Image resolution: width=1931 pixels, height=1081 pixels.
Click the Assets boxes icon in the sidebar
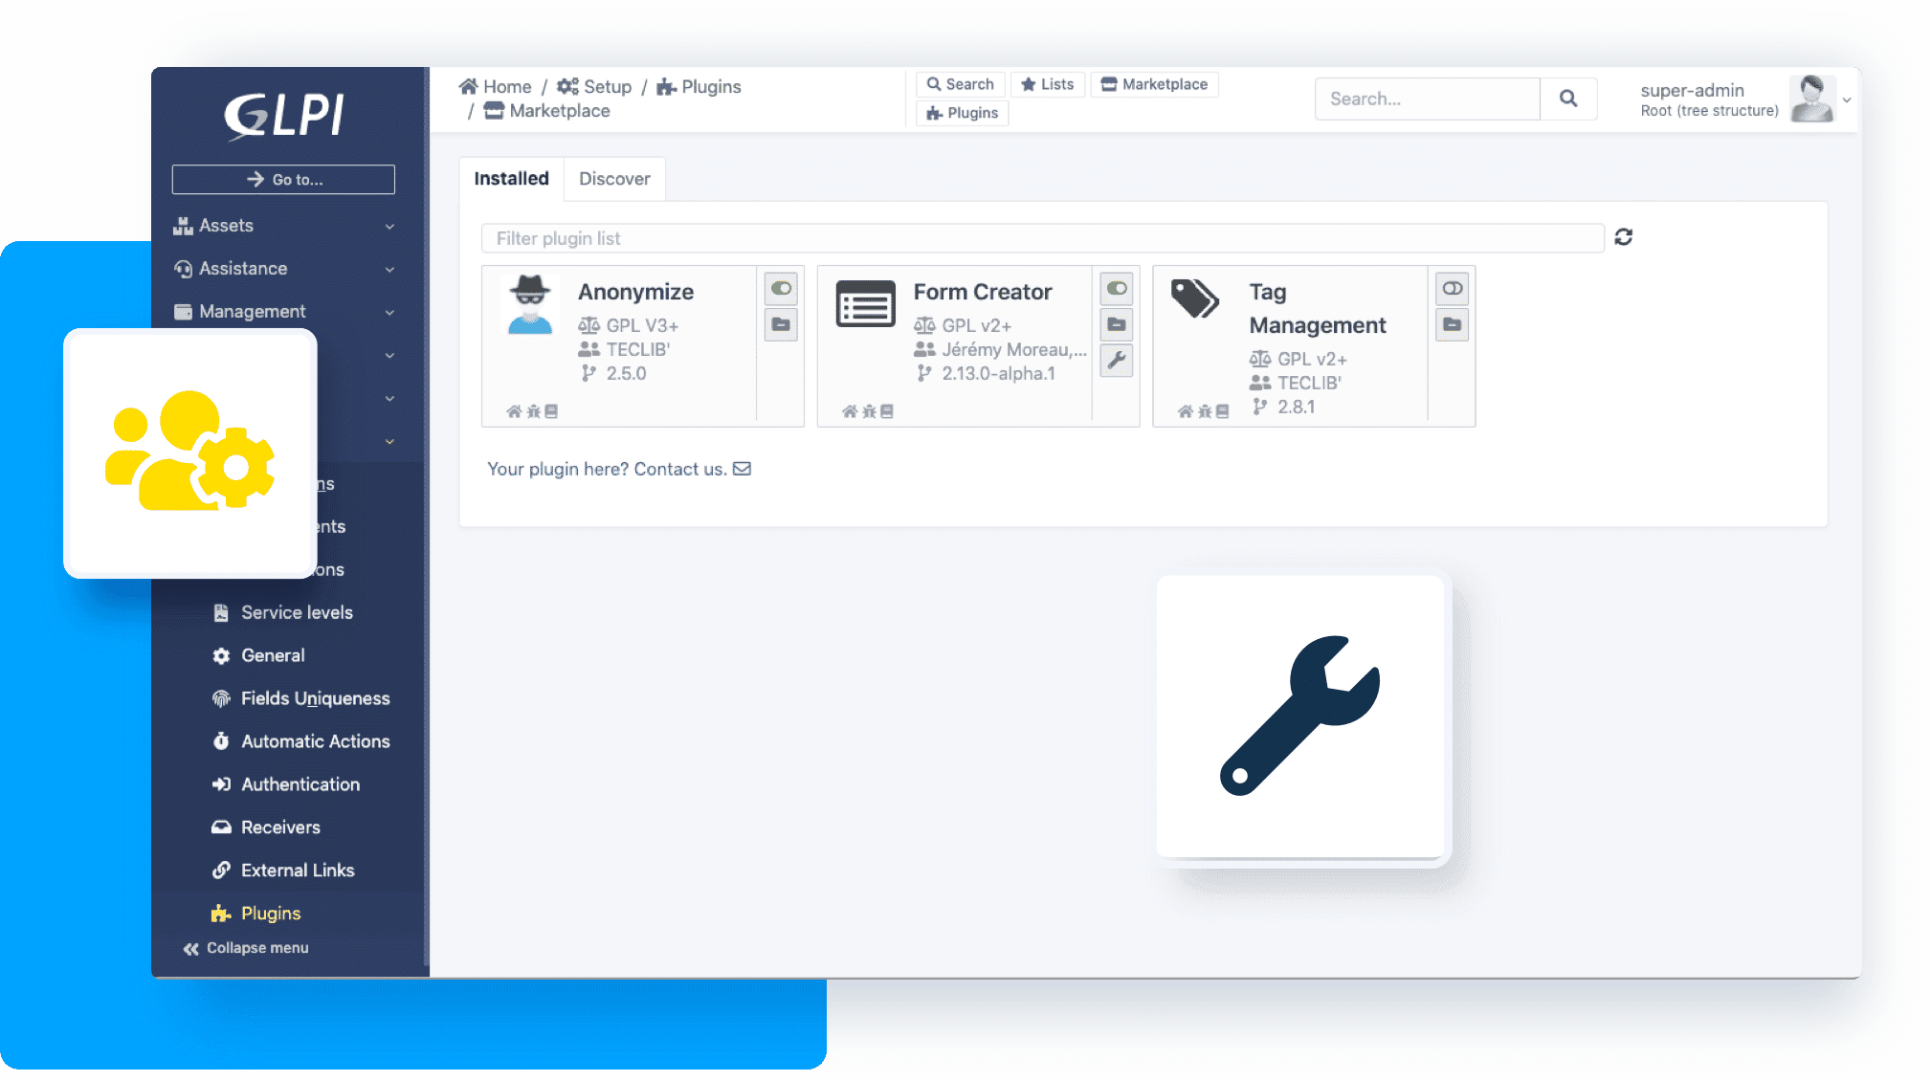(183, 226)
